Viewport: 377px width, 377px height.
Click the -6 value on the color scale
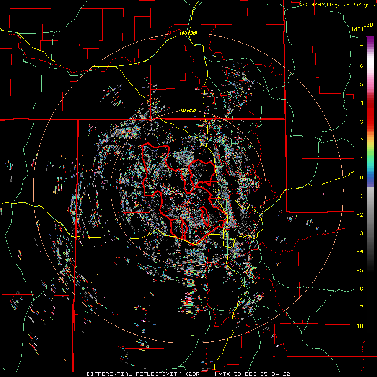pos(360,289)
